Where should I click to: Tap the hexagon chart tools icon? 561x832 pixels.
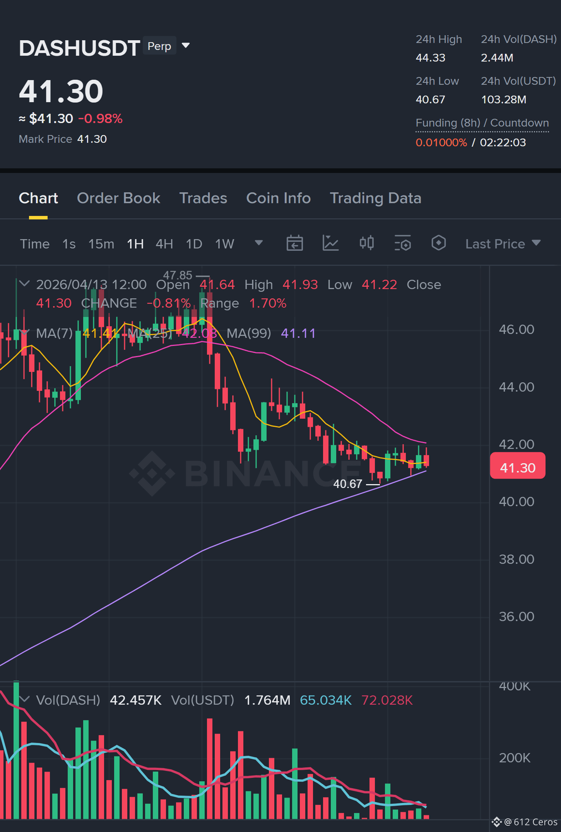[x=438, y=243]
